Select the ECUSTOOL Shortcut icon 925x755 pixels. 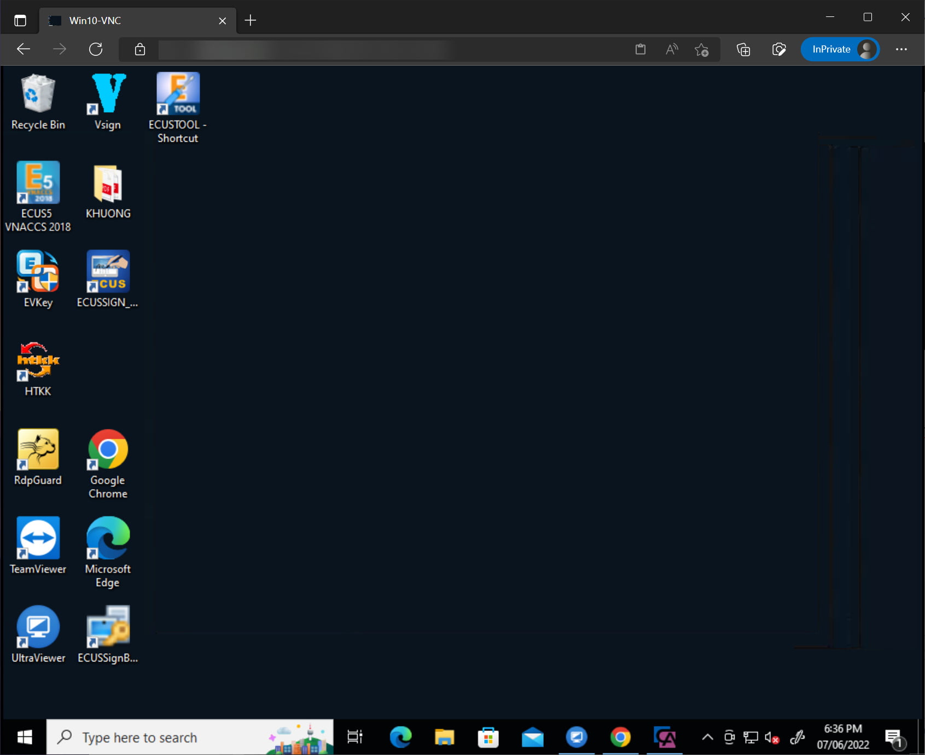coord(178,107)
